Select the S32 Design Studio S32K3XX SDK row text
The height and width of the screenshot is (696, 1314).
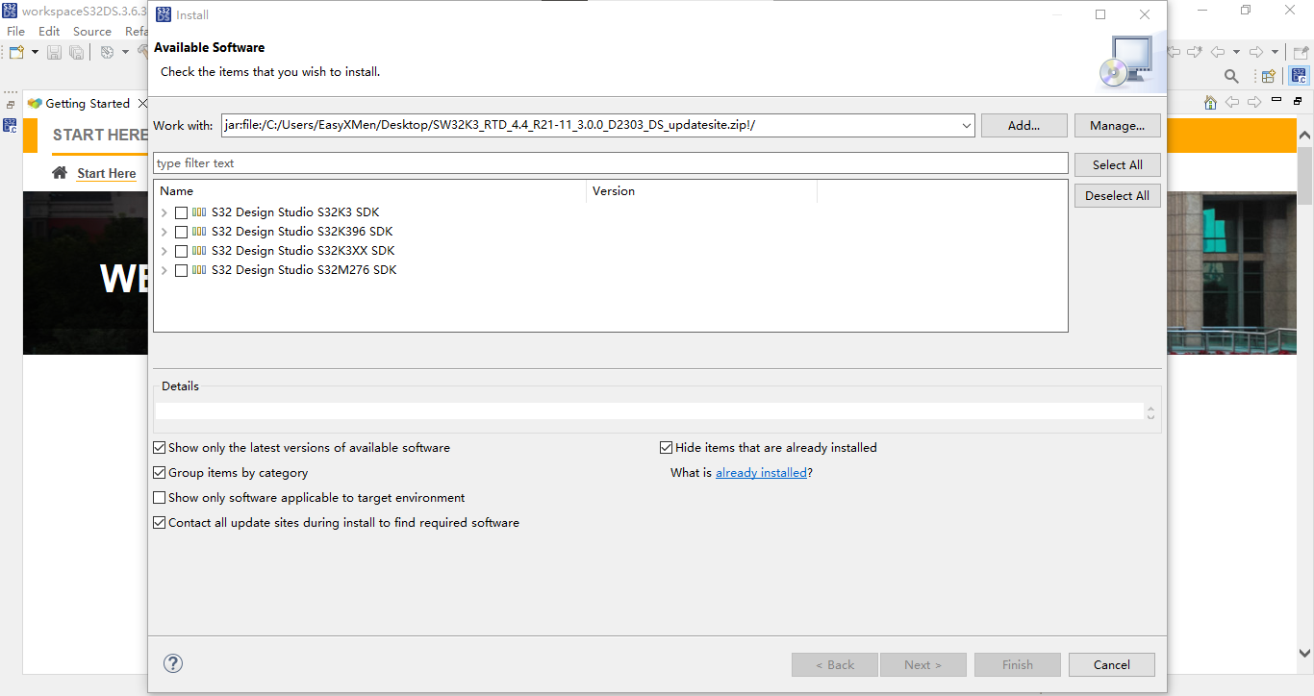coord(303,251)
